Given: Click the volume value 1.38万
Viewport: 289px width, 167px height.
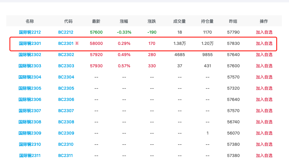Looking at the screenshot, I should click(x=180, y=43).
